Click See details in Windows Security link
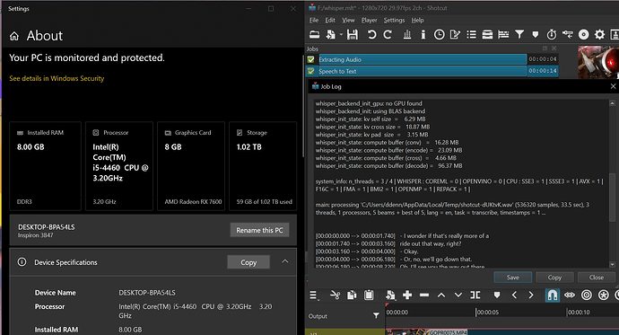 tap(57, 78)
